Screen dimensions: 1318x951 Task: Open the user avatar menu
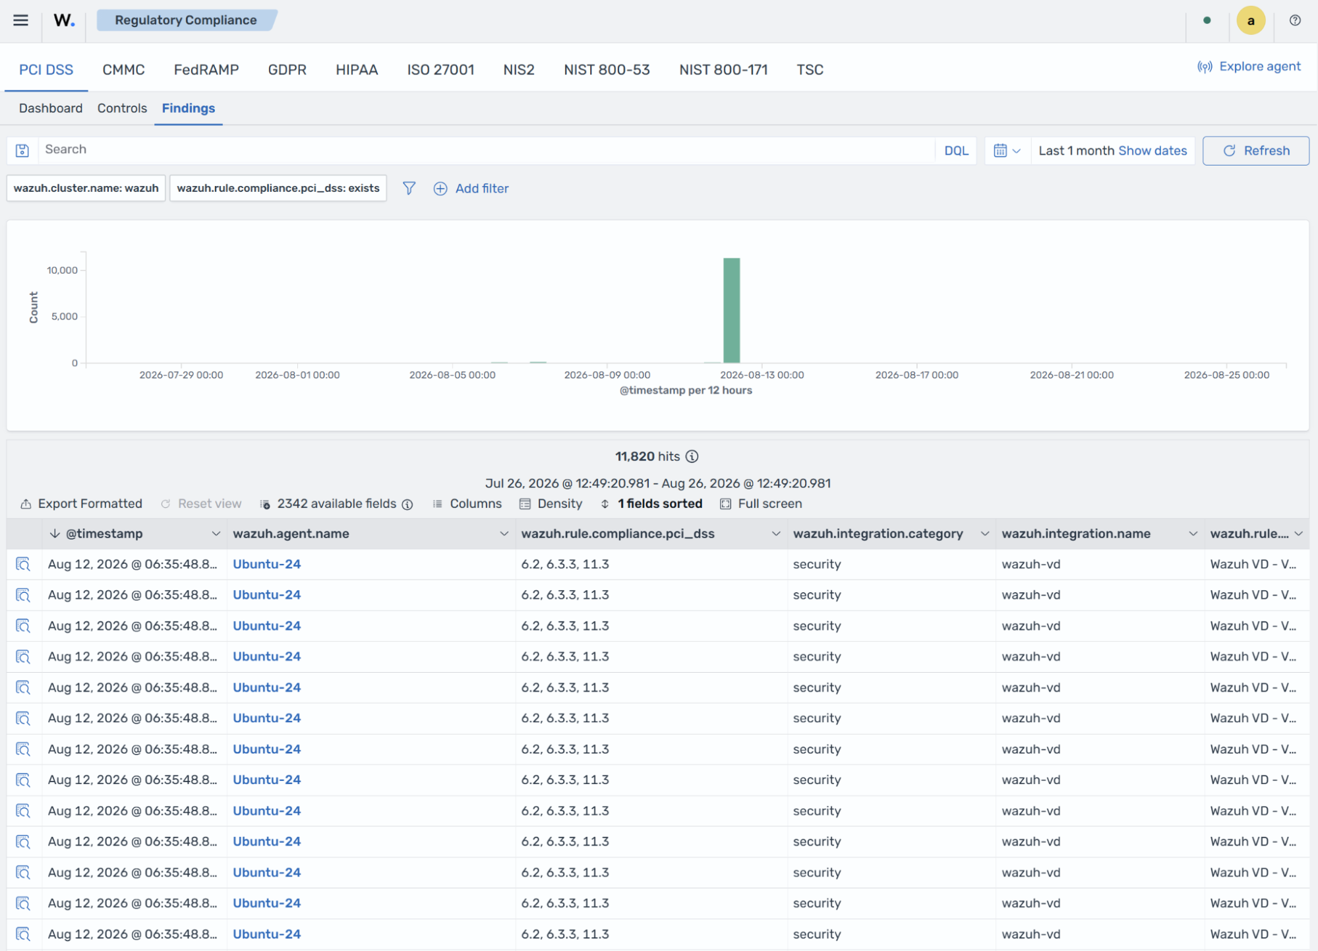pyautogui.click(x=1250, y=20)
